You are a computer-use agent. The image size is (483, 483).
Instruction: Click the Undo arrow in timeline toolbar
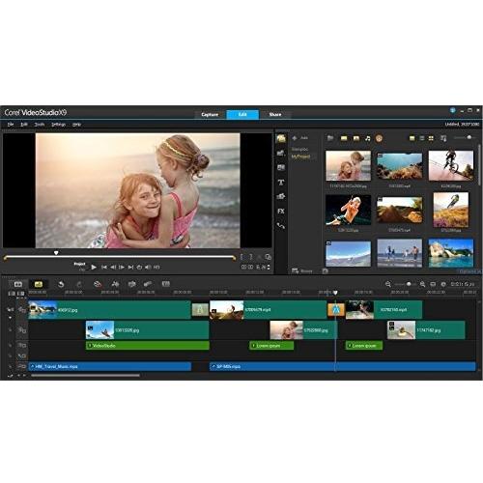pos(61,284)
